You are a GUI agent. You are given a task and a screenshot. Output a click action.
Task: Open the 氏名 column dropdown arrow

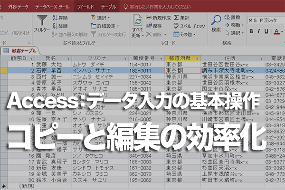(x=68, y=59)
